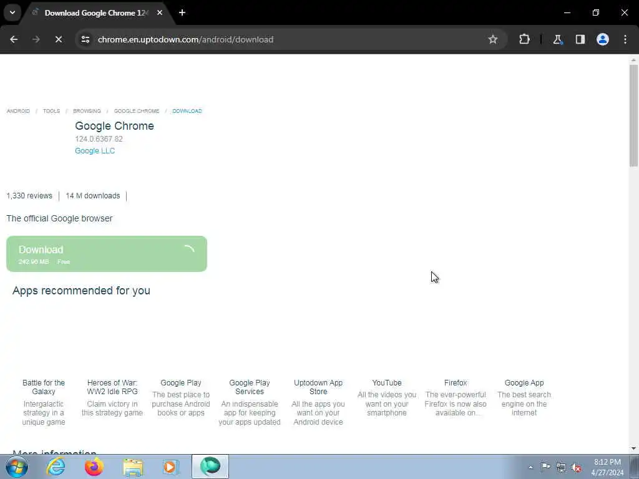Click the 1,330 reviews text
Screen dimensions: 639x479
pyautogui.click(x=29, y=195)
